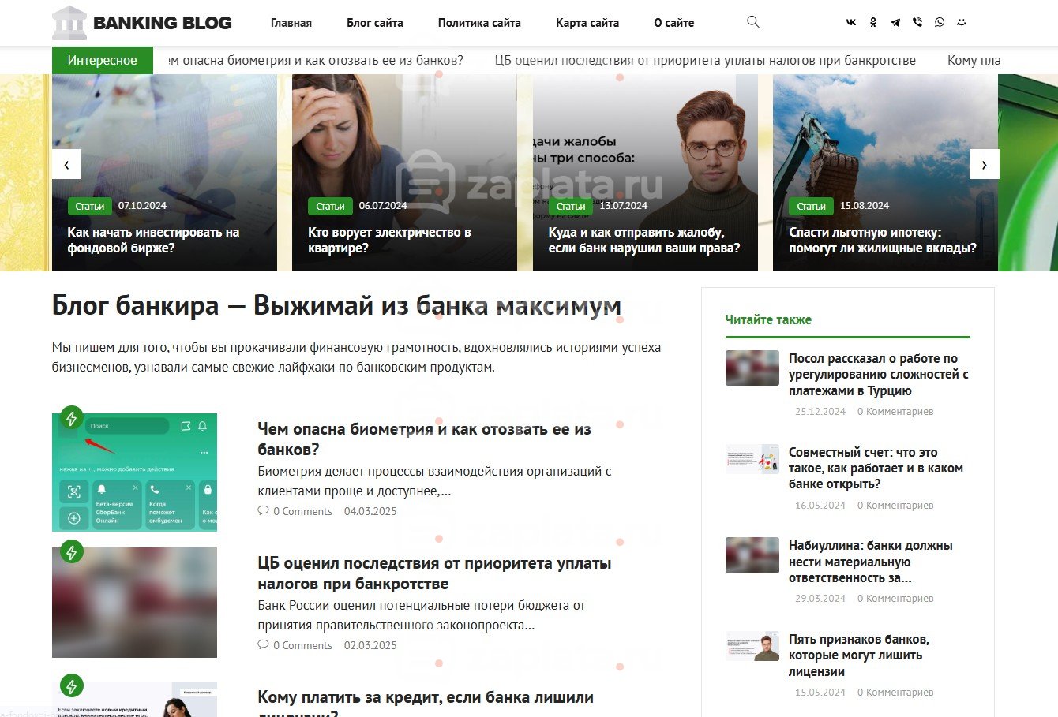
Task: Click lightning badge on 'Кому платить' article thumbnail
Action: pos(71,686)
